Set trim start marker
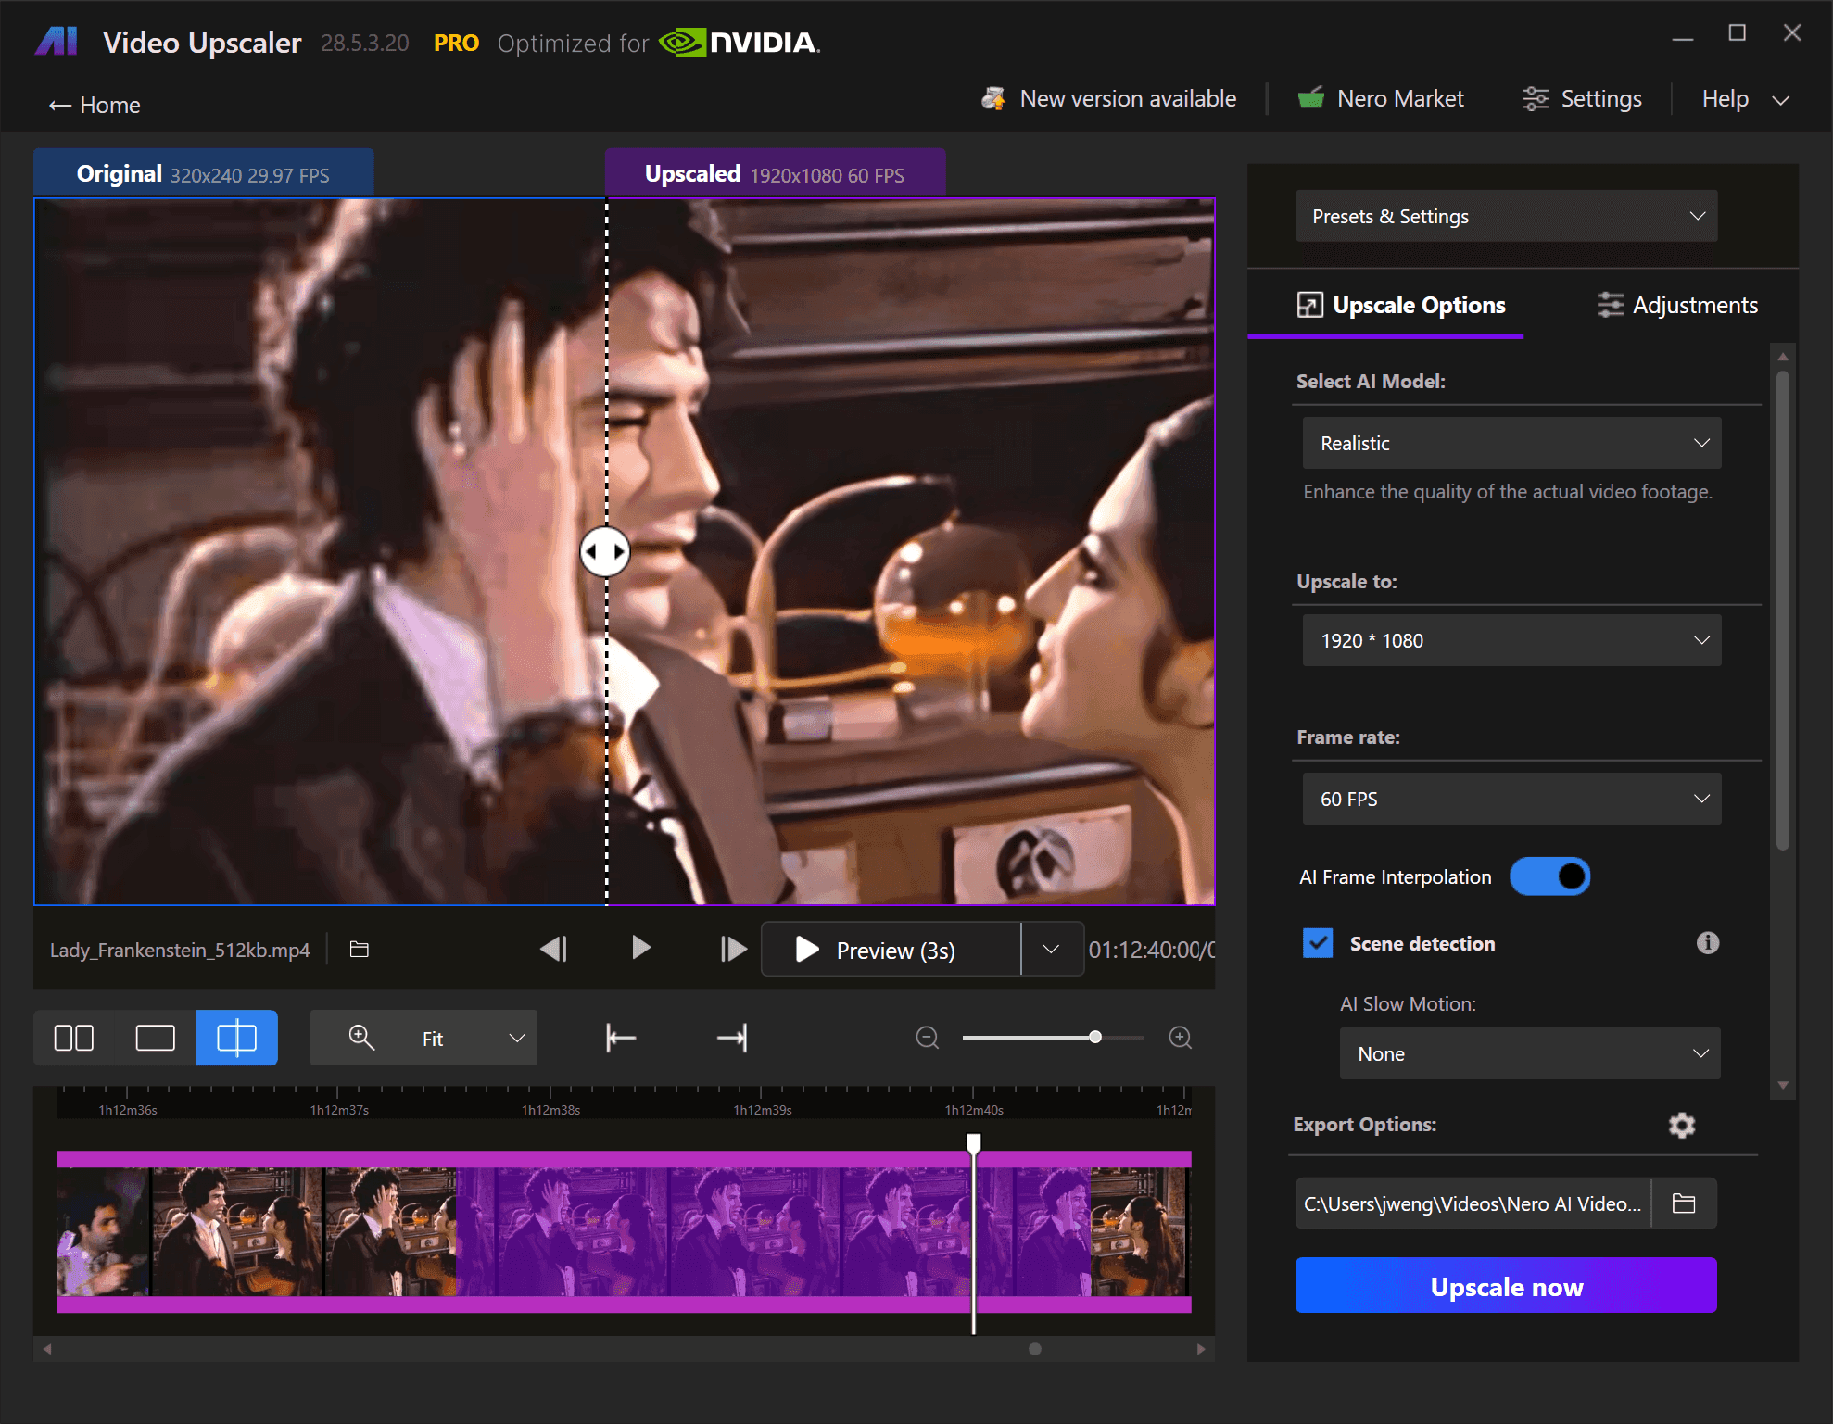 tap(621, 1038)
